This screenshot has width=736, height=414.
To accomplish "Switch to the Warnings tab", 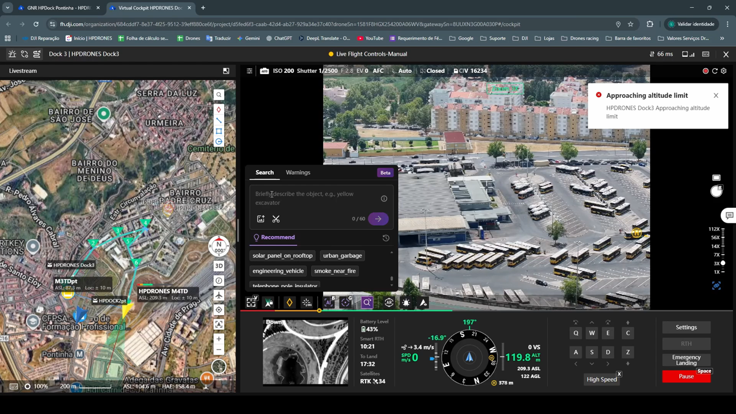I will click(x=298, y=172).
